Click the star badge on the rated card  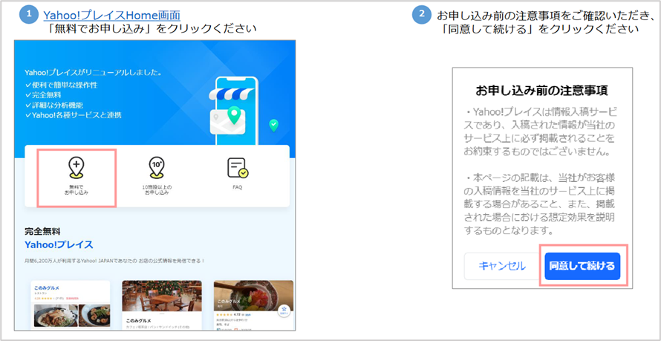tap(284, 311)
